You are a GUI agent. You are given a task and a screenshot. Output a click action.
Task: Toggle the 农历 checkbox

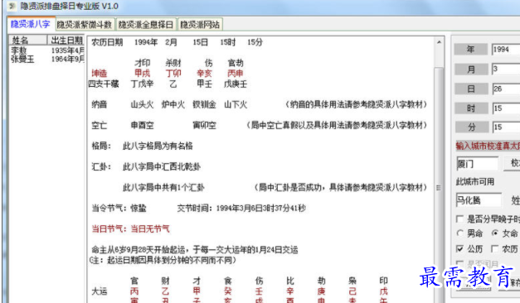coord(495,248)
